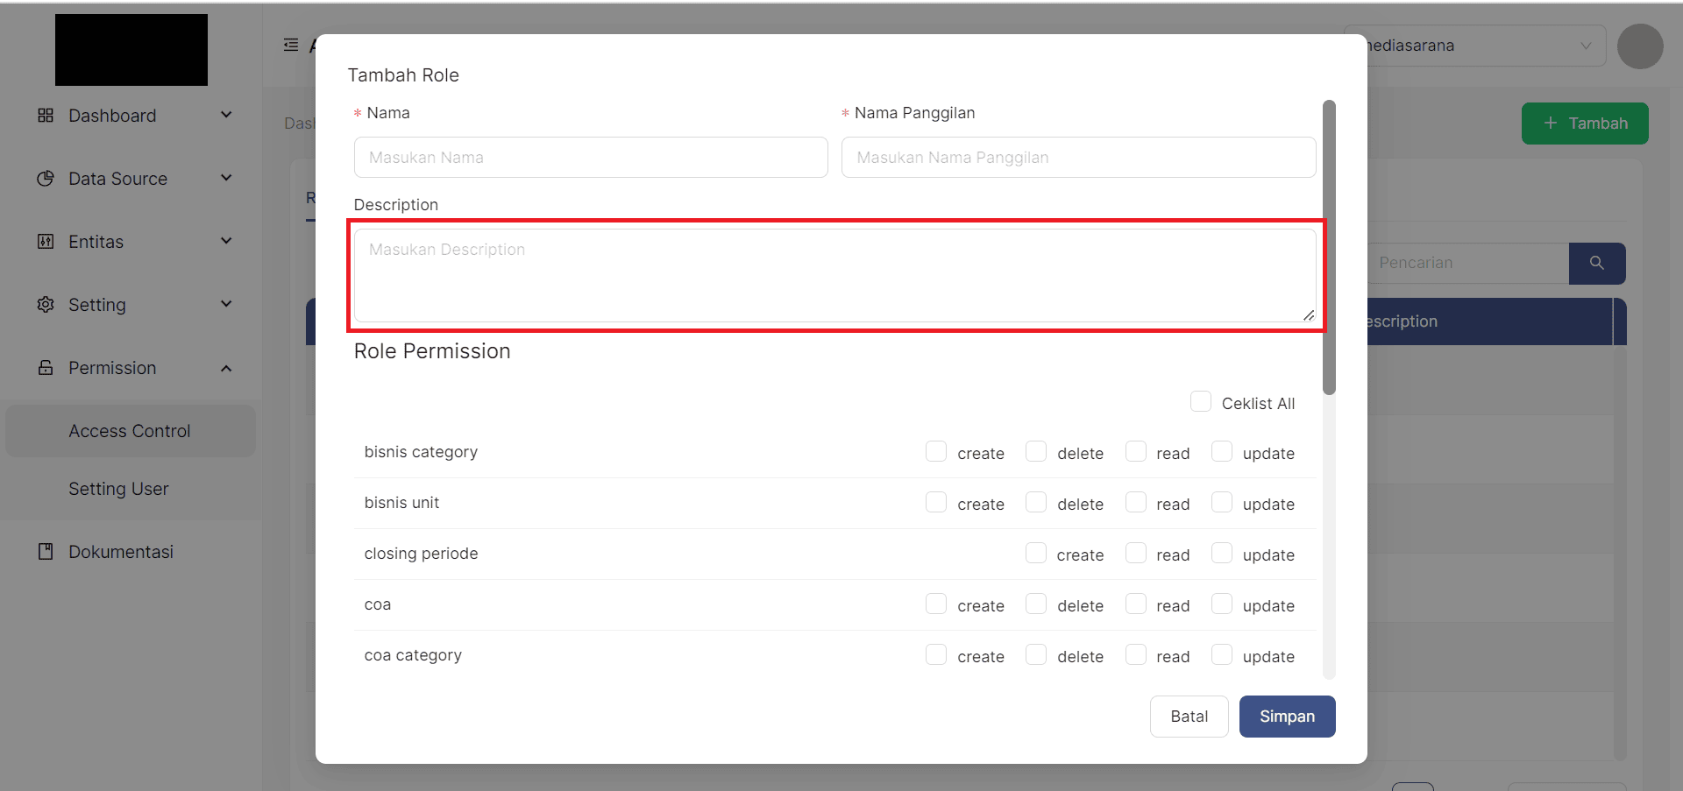Toggle the sidebar collapse hamburger icon
This screenshot has height=791, width=1683.
(291, 46)
